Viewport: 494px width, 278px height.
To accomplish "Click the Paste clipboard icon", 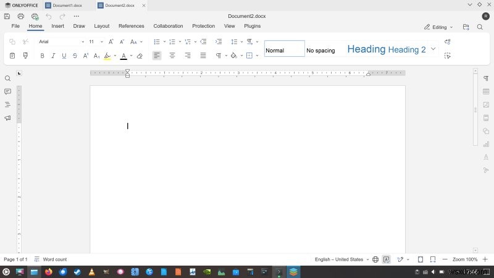I will pyautogui.click(x=12, y=56).
